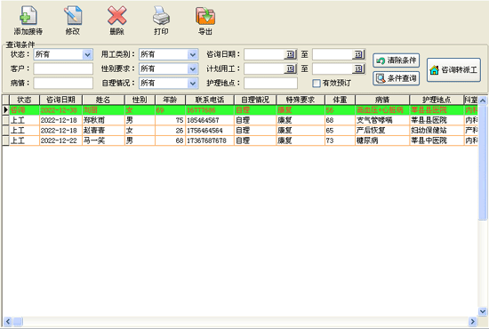Open the 计划用工 start date calendar icon

[290, 68]
